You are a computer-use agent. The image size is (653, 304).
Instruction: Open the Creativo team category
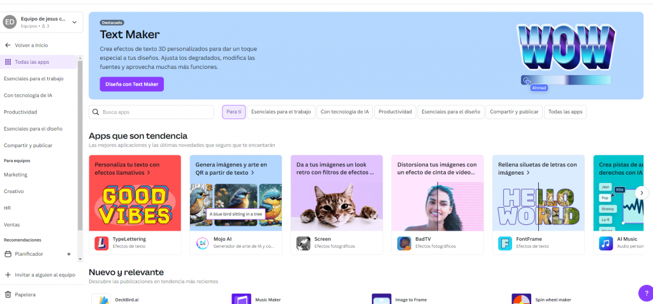(14, 191)
